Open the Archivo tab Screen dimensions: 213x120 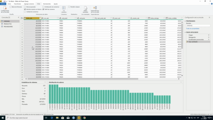tap(3, 4)
